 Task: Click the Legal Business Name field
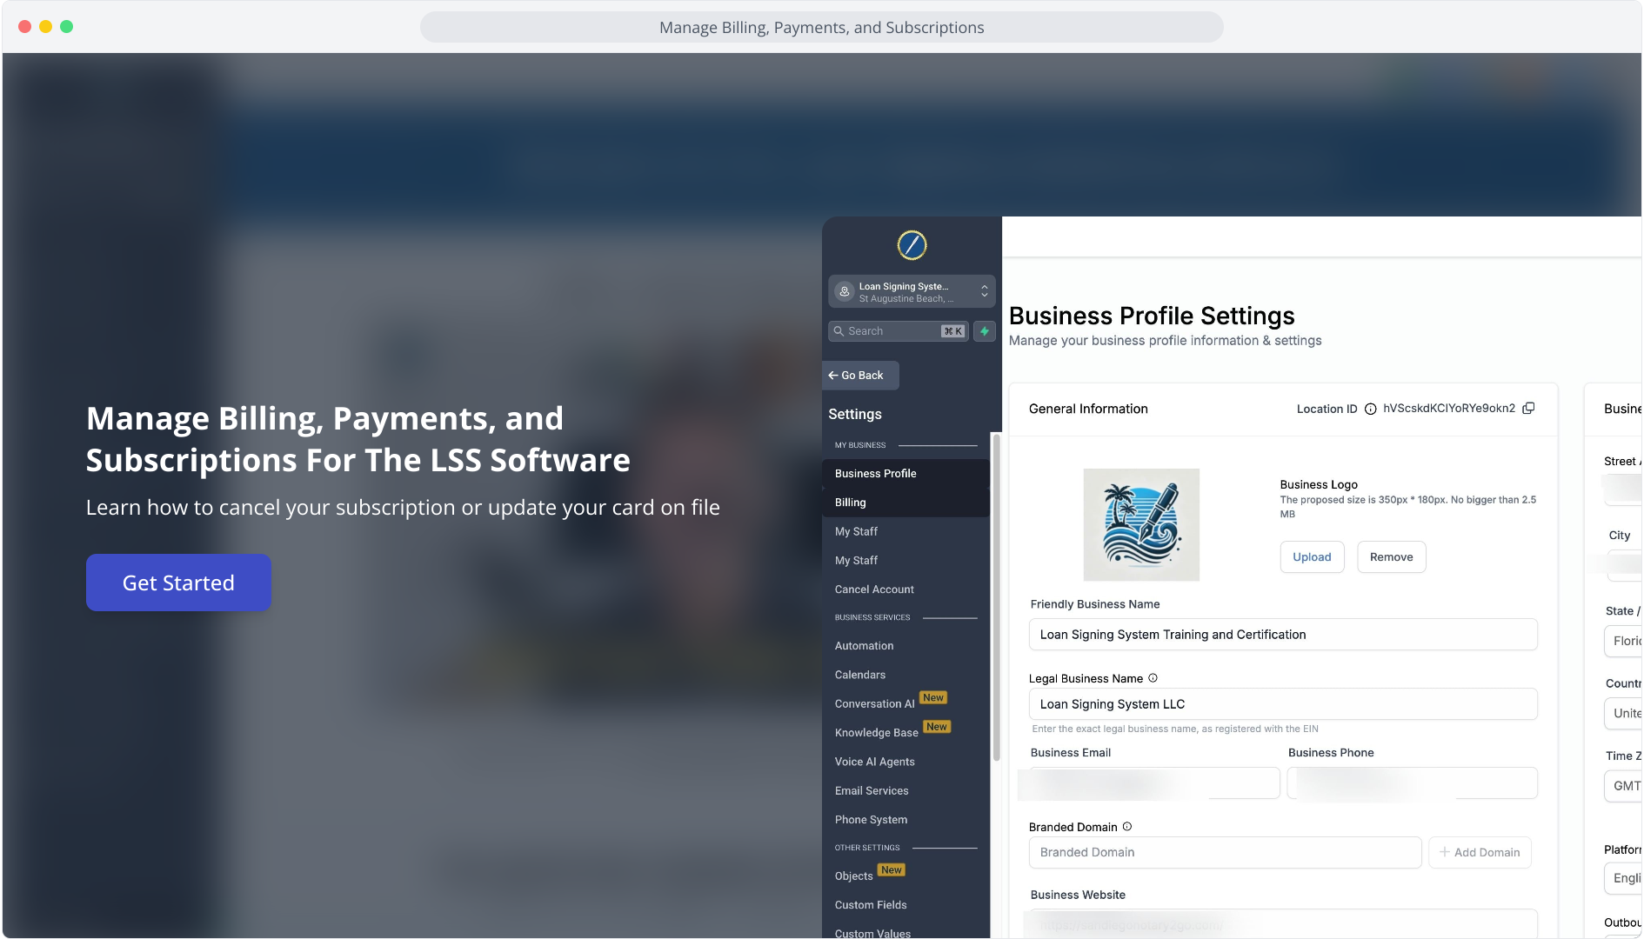[1283, 704]
